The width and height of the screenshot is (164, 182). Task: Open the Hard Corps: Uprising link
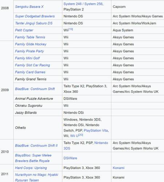[x=31, y=168]
